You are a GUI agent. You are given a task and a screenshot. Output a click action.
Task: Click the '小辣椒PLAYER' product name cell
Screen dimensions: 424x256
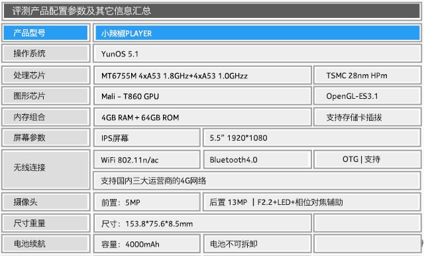(x=257, y=33)
